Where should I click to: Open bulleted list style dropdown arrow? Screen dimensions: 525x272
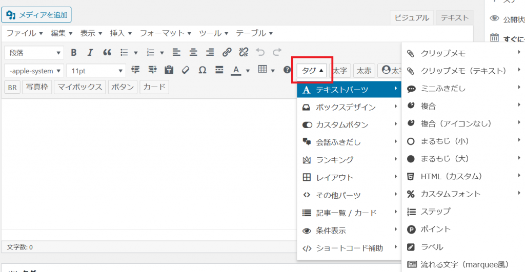[135, 53]
